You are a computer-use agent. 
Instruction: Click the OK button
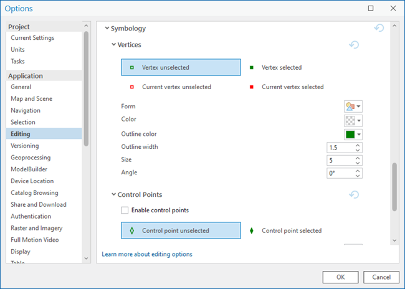click(340, 277)
